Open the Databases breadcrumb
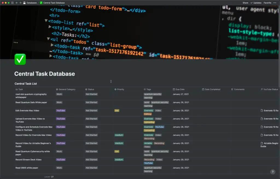Image resolution: width=280 pixels, height=179 pixels. pyautogui.click(x=30, y=3)
